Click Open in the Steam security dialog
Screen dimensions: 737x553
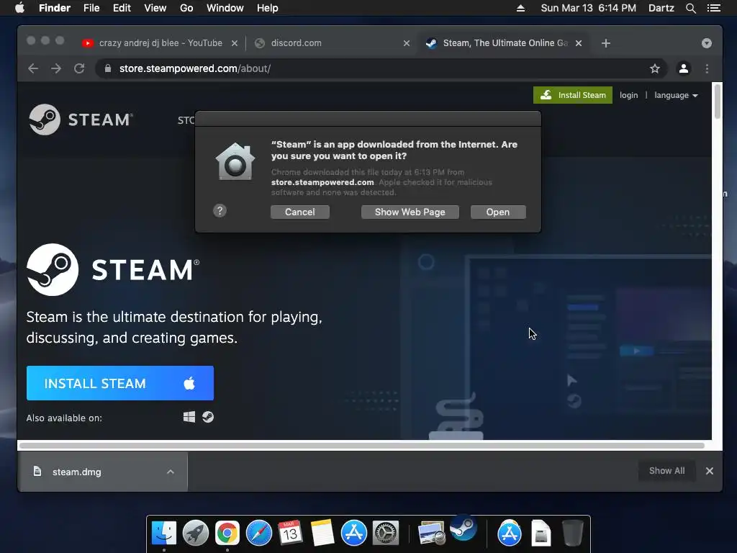(x=498, y=212)
